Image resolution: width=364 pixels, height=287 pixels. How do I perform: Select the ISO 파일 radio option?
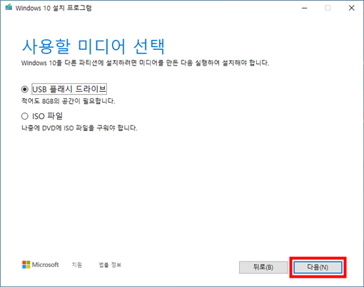25,116
